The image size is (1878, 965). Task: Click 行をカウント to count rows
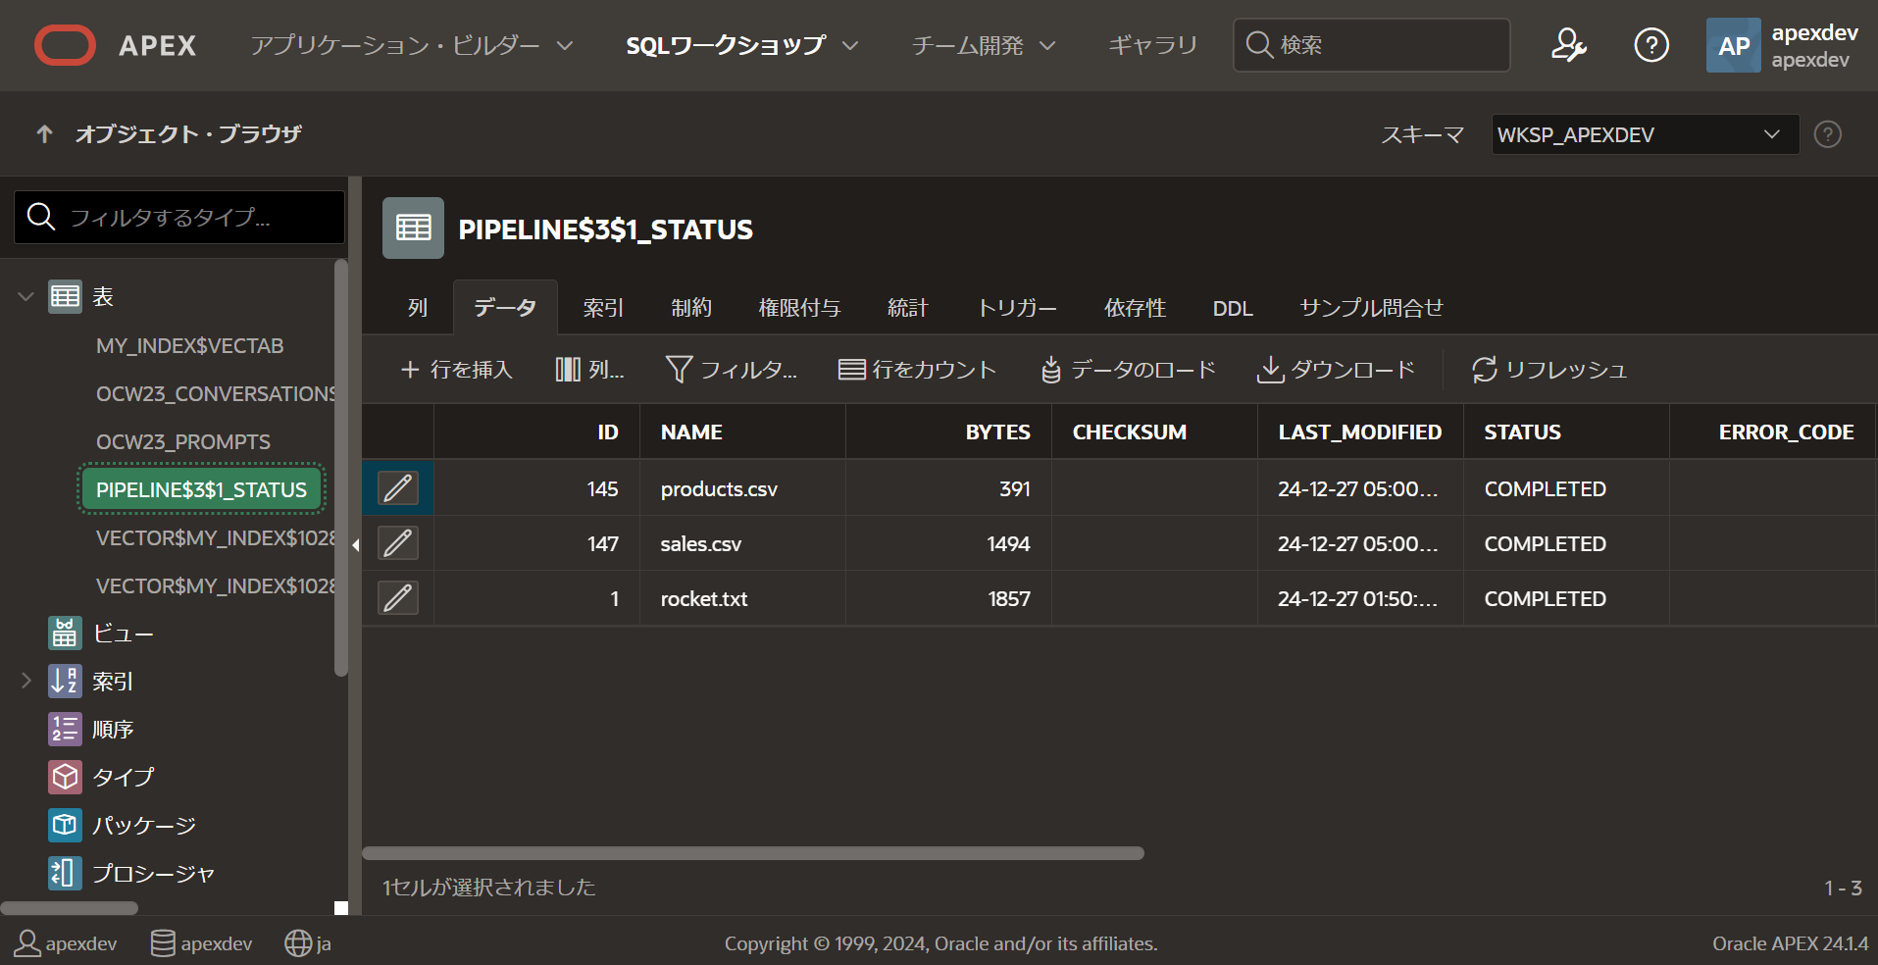click(918, 370)
